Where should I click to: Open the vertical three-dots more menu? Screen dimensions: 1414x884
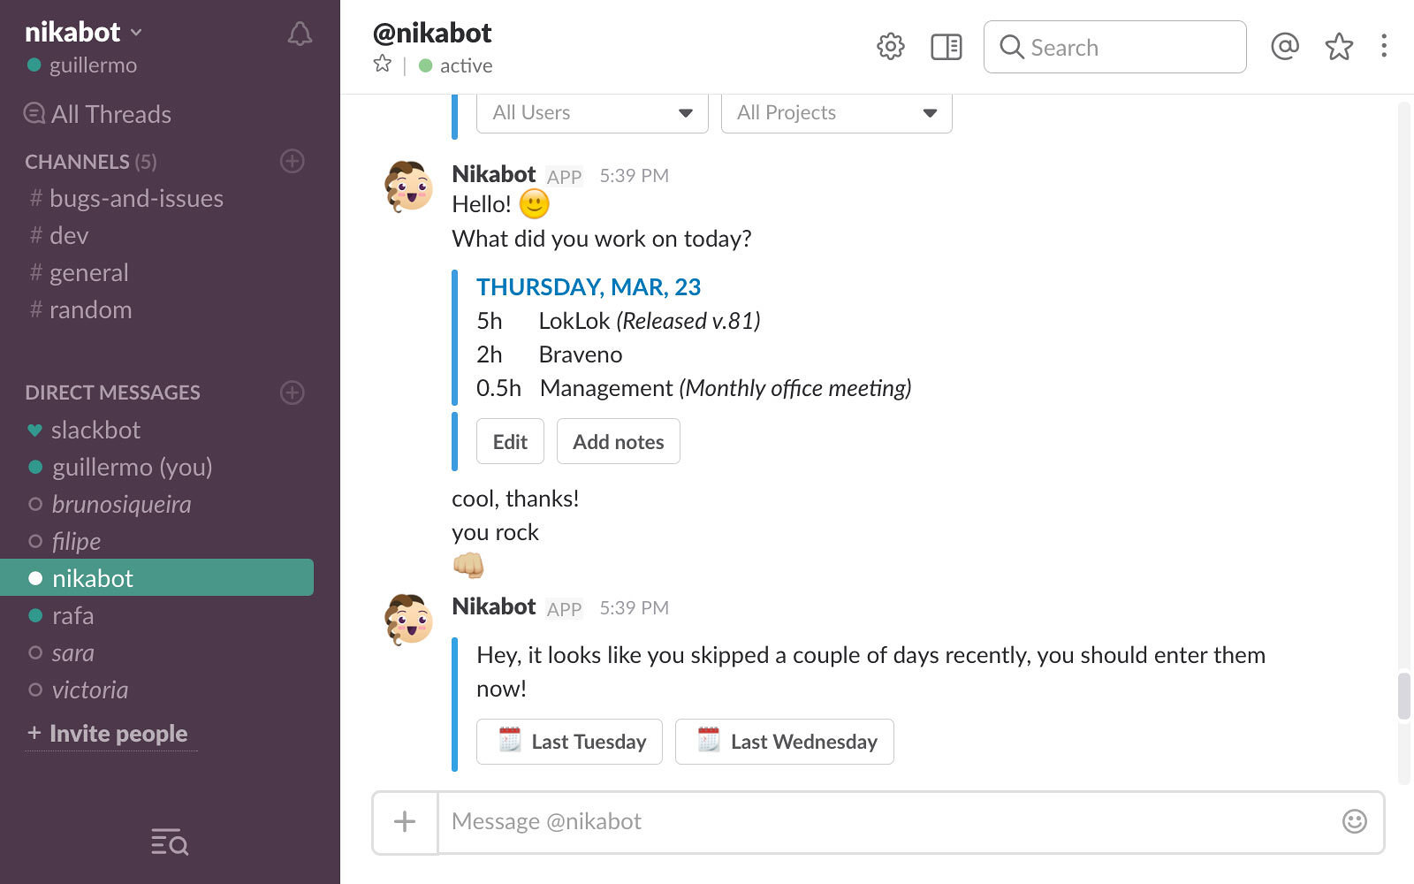[1384, 46]
